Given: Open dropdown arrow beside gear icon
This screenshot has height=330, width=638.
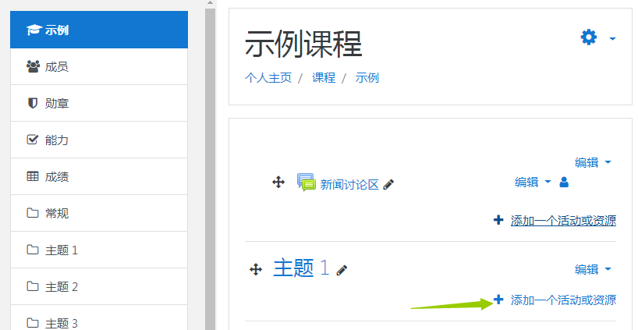Looking at the screenshot, I should click(612, 38).
